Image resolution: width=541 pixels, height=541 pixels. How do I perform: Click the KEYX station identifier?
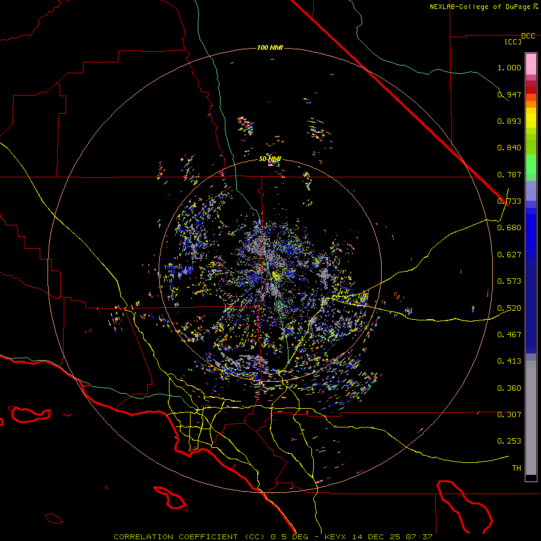point(335,537)
